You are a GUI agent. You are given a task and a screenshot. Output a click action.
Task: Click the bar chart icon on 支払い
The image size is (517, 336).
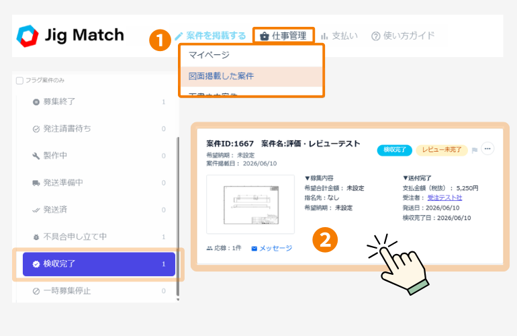coord(324,36)
